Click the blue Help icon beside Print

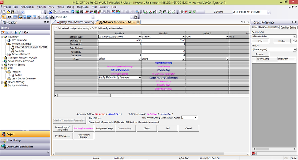coord(22,12)
